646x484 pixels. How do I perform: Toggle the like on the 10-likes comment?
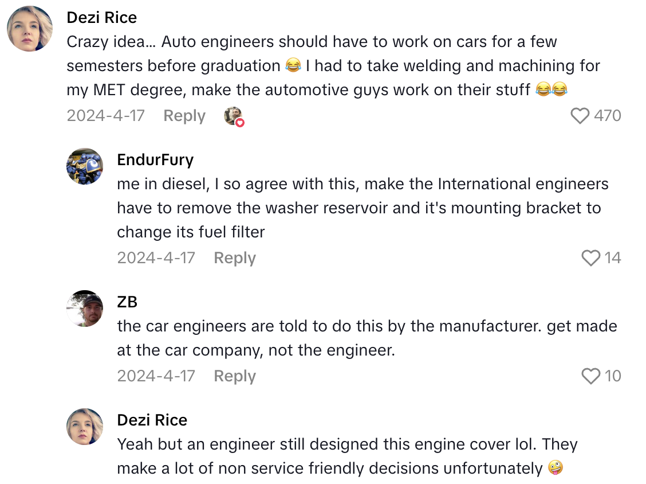590,376
